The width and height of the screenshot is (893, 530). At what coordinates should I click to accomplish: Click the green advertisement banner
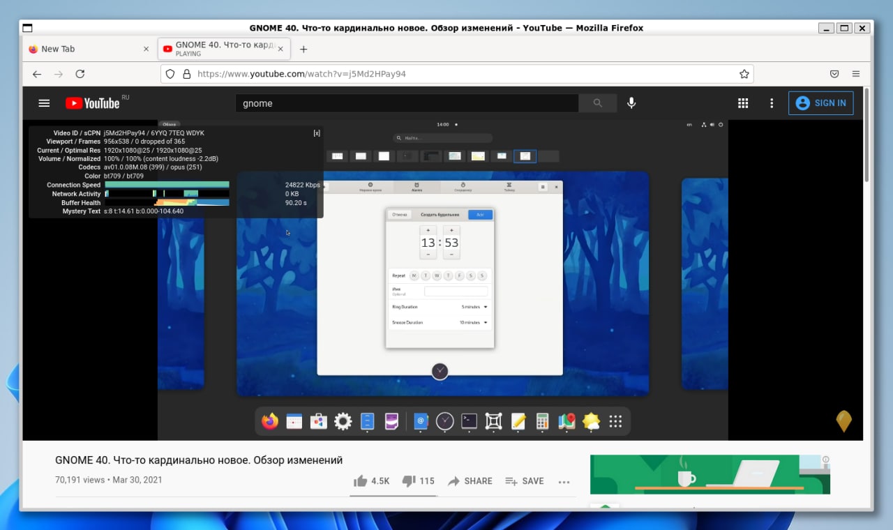click(x=710, y=474)
